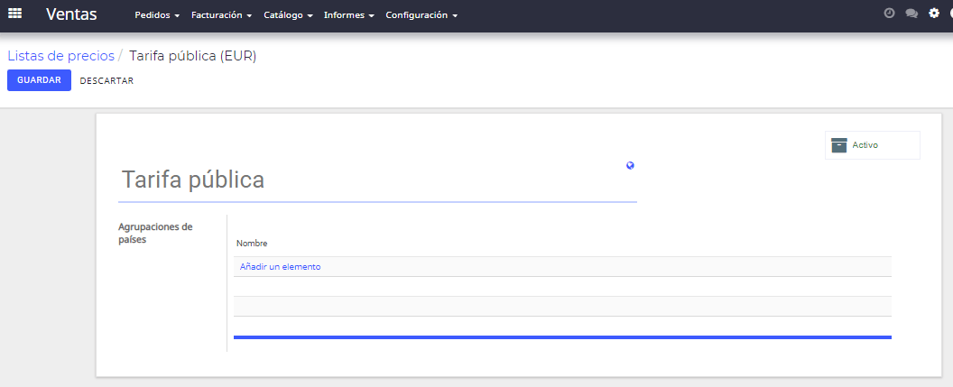Click Añadir un elemento link

click(x=280, y=267)
